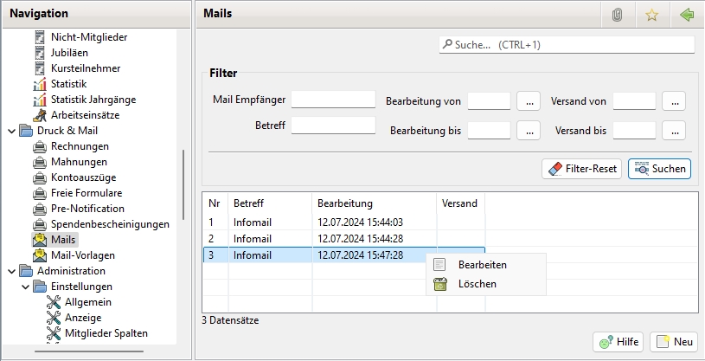Click the star favorites icon
This screenshot has height=361, width=705.
coord(651,15)
